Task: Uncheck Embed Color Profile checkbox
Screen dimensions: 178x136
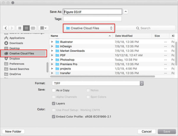Action: coord(54,117)
